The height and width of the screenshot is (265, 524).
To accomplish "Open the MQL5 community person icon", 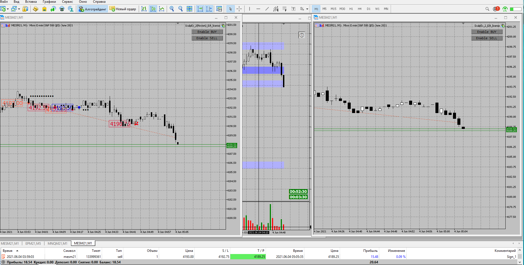I will [71, 9].
